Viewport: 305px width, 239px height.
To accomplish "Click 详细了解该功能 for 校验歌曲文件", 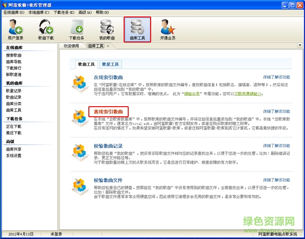I will click(x=277, y=180).
